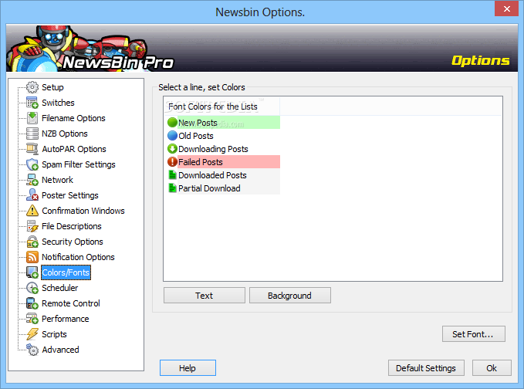
Task: Click the Confirmation Windows warning icon
Action: pos(32,211)
